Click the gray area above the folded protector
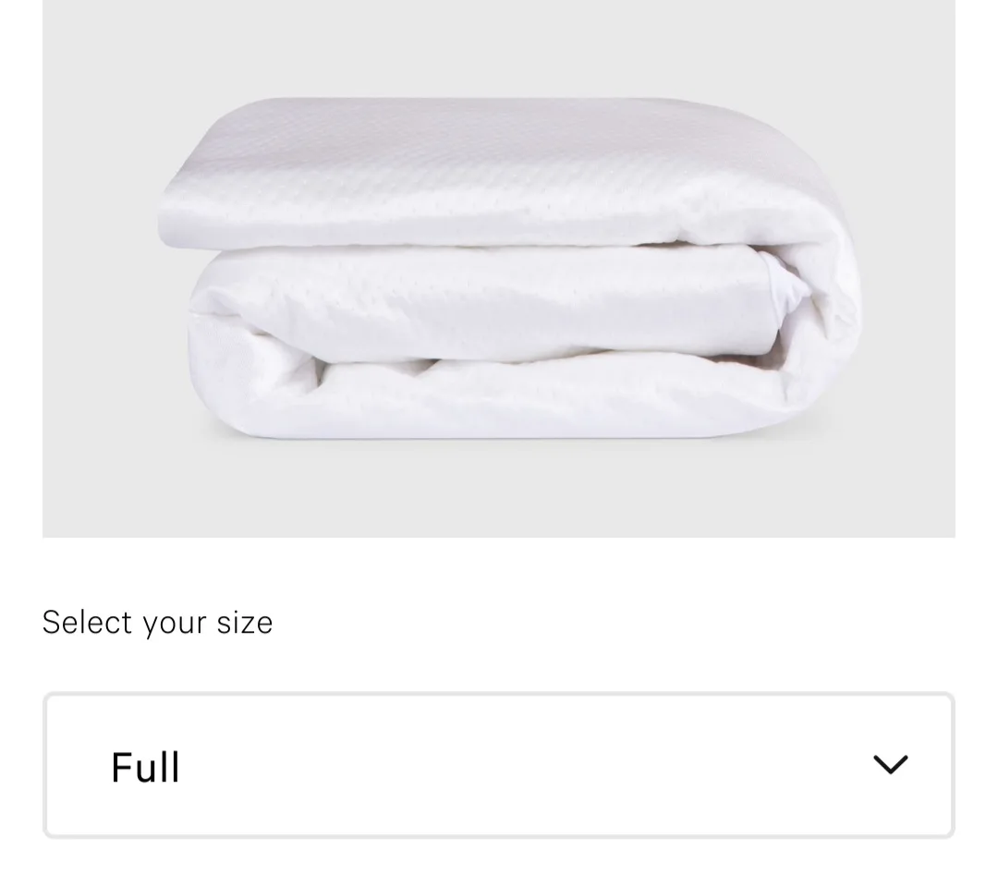998x874 pixels. coord(498,48)
